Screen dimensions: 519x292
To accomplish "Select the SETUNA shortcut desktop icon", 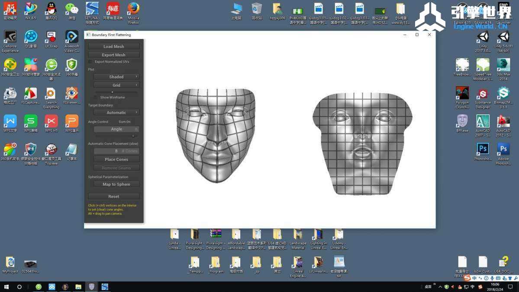I will tap(92, 13).
